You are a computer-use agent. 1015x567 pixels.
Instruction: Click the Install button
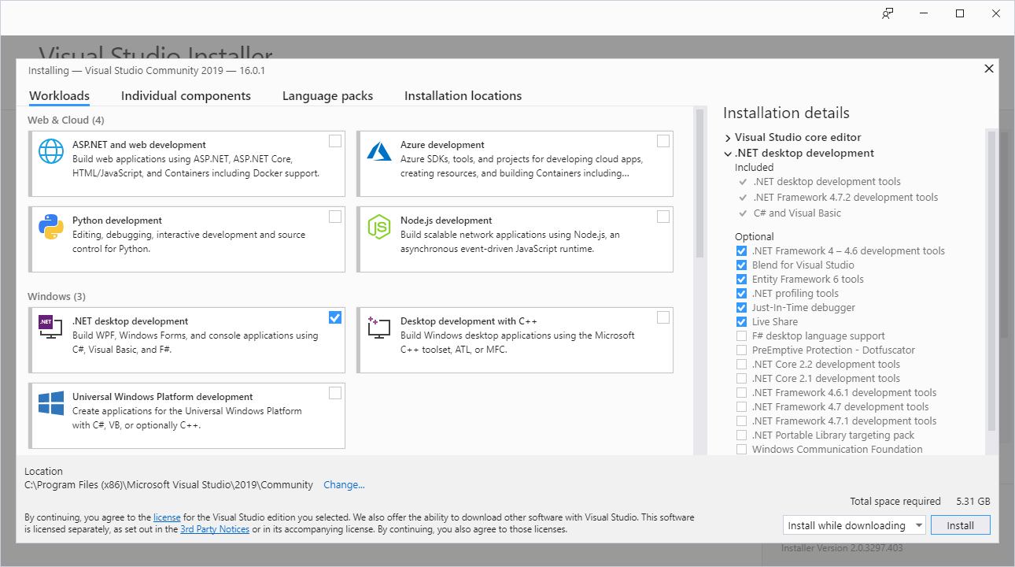click(961, 524)
